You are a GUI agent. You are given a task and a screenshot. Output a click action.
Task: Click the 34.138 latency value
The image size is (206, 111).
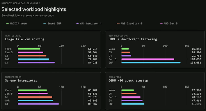click(x=196, y=94)
